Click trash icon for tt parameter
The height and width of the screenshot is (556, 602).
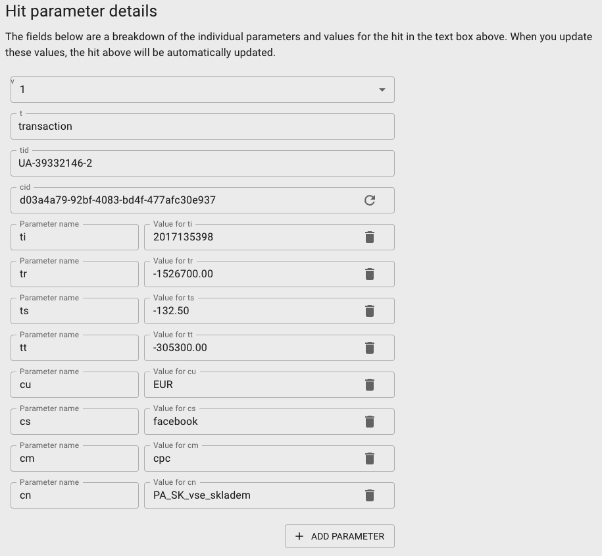[369, 348]
